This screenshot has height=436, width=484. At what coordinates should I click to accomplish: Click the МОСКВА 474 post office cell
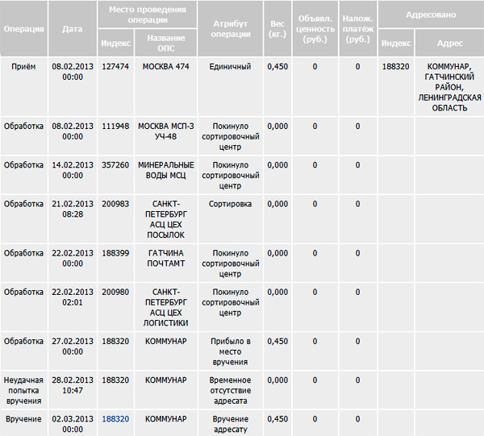click(165, 67)
